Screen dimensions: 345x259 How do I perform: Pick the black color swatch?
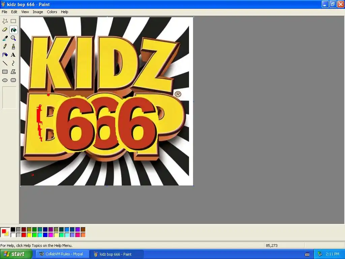coord(13,230)
